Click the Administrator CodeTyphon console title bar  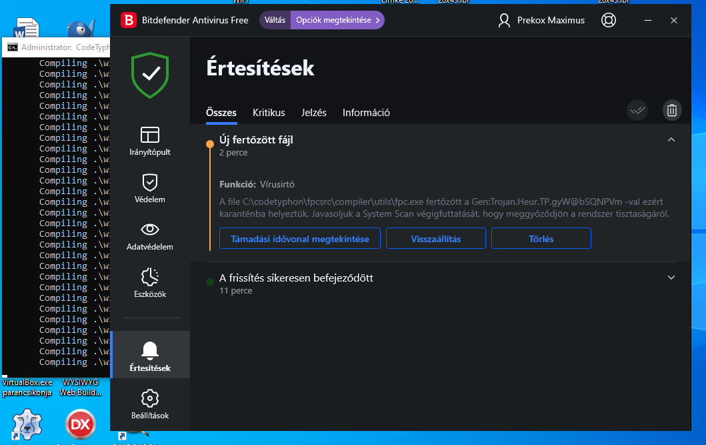tap(56, 47)
